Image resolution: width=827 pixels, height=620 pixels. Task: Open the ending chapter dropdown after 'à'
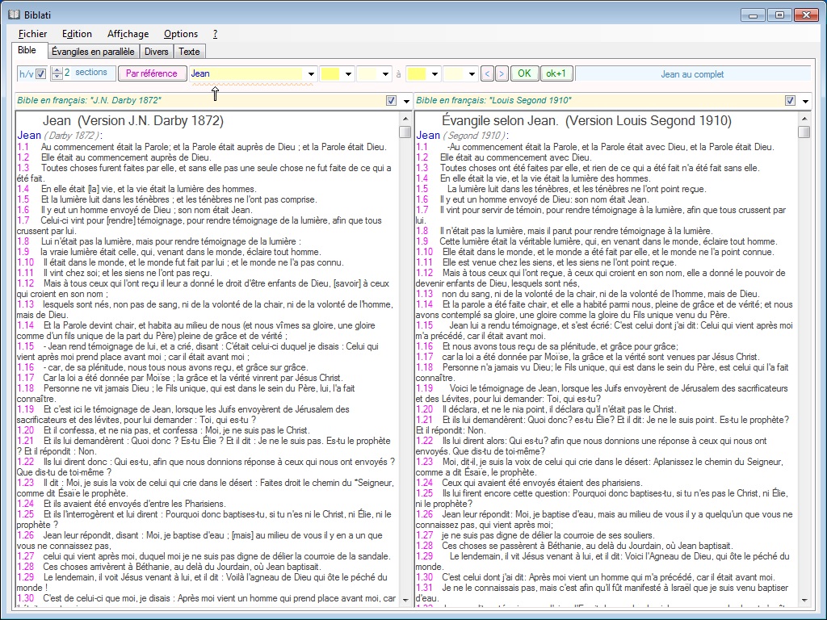pyautogui.click(x=434, y=73)
